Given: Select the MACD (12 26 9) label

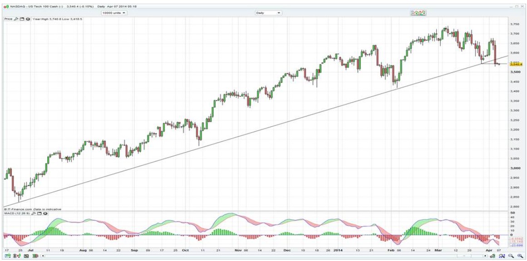Looking at the screenshot, I should [x=17, y=213].
